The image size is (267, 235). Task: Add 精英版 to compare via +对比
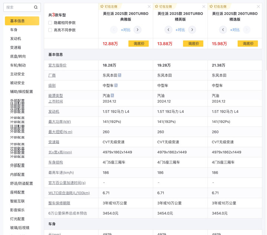180,30
